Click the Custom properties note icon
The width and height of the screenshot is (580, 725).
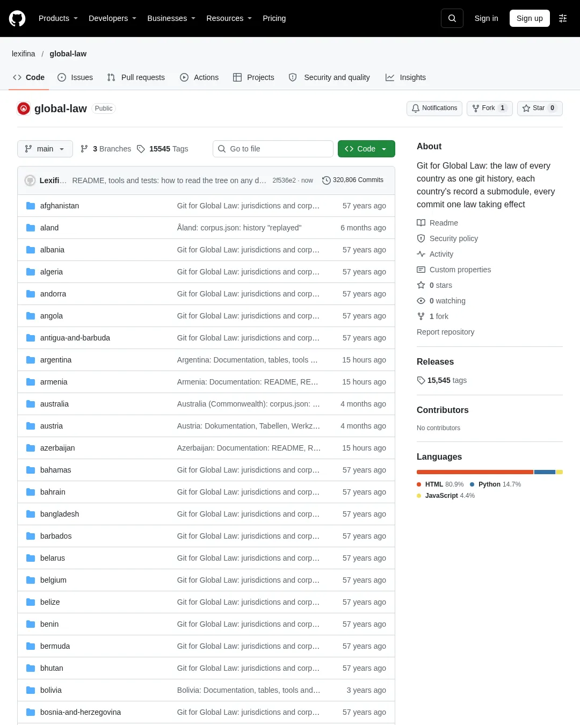click(421, 270)
